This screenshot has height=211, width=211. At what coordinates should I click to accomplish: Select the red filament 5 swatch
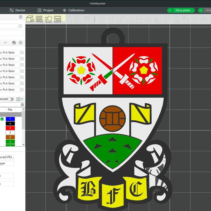point(10,128)
